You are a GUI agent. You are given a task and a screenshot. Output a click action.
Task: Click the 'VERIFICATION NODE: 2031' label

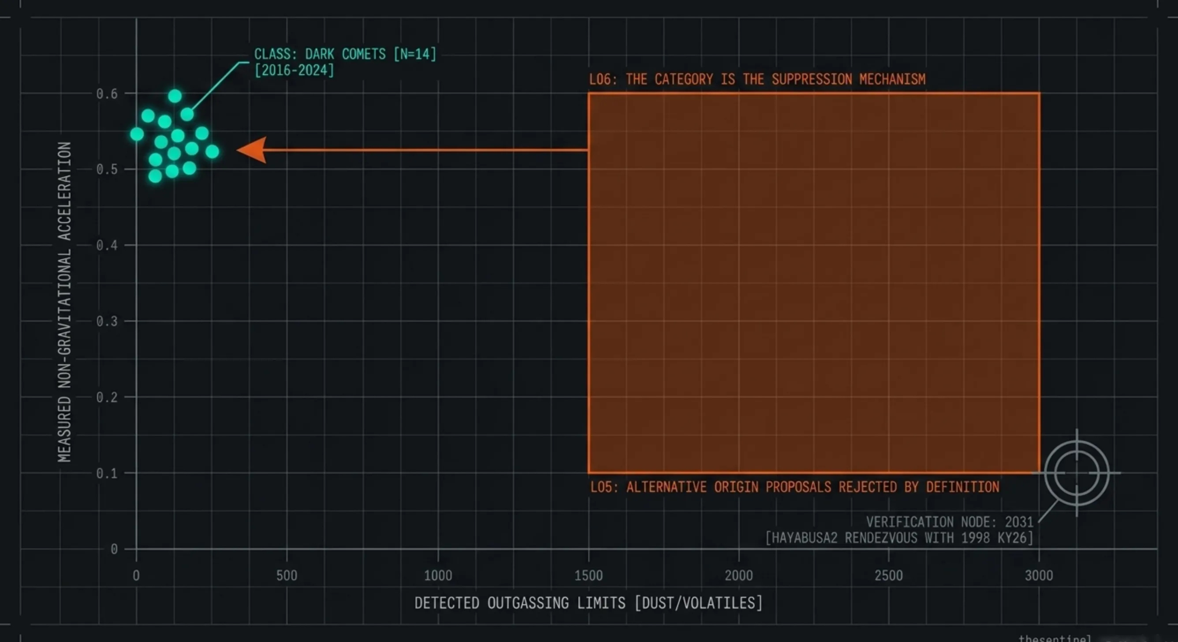(x=949, y=522)
